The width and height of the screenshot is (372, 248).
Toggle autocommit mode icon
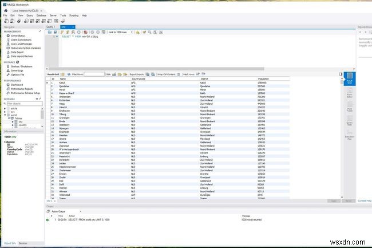click(x=104, y=32)
